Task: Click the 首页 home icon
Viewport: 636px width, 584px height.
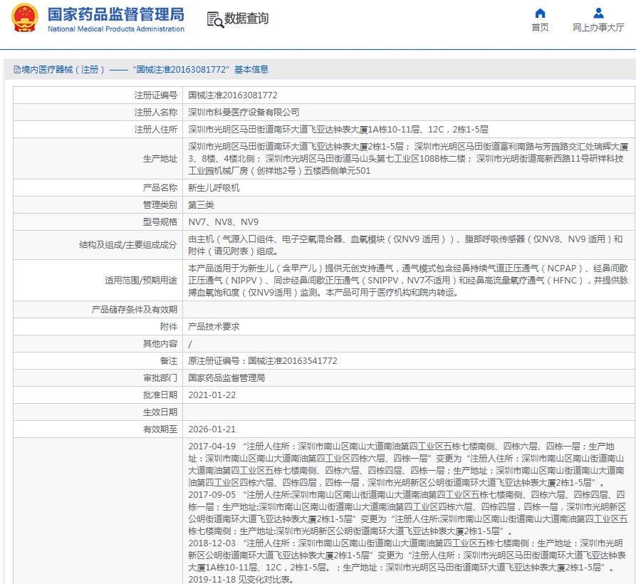Action: pyautogui.click(x=540, y=14)
